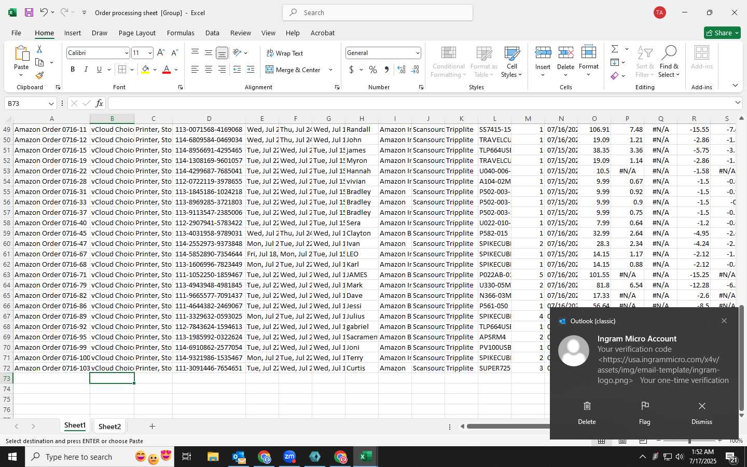This screenshot has width=747, height=467.
Task: Click Merge & Center button
Action: (x=293, y=70)
